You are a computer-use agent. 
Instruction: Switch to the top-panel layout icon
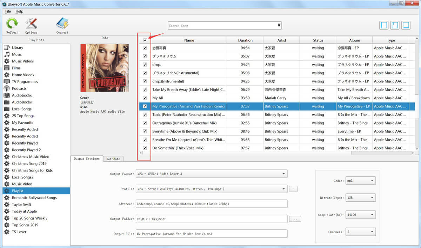coord(395,25)
